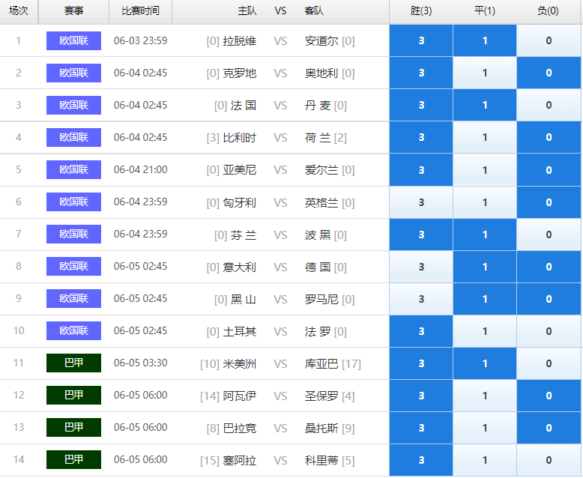Deselect loss (0) for 阿瓦伊 vs 圣保罗
Viewport: 583px width, 478px height.
pyautogui.click(x=549, y=396)
